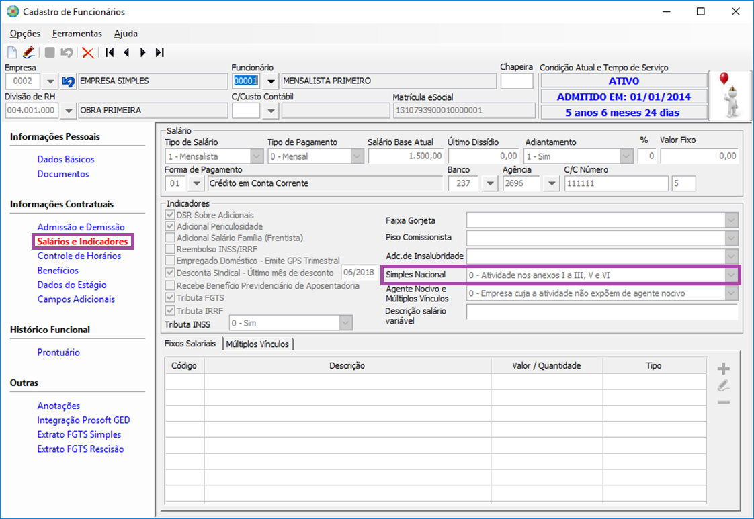
Task: Expand the Tipo de Salário dropdown
Action: [256, 156]
